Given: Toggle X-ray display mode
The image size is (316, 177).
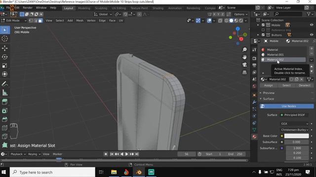Looking at the screenshot, I should coord(220,21).
